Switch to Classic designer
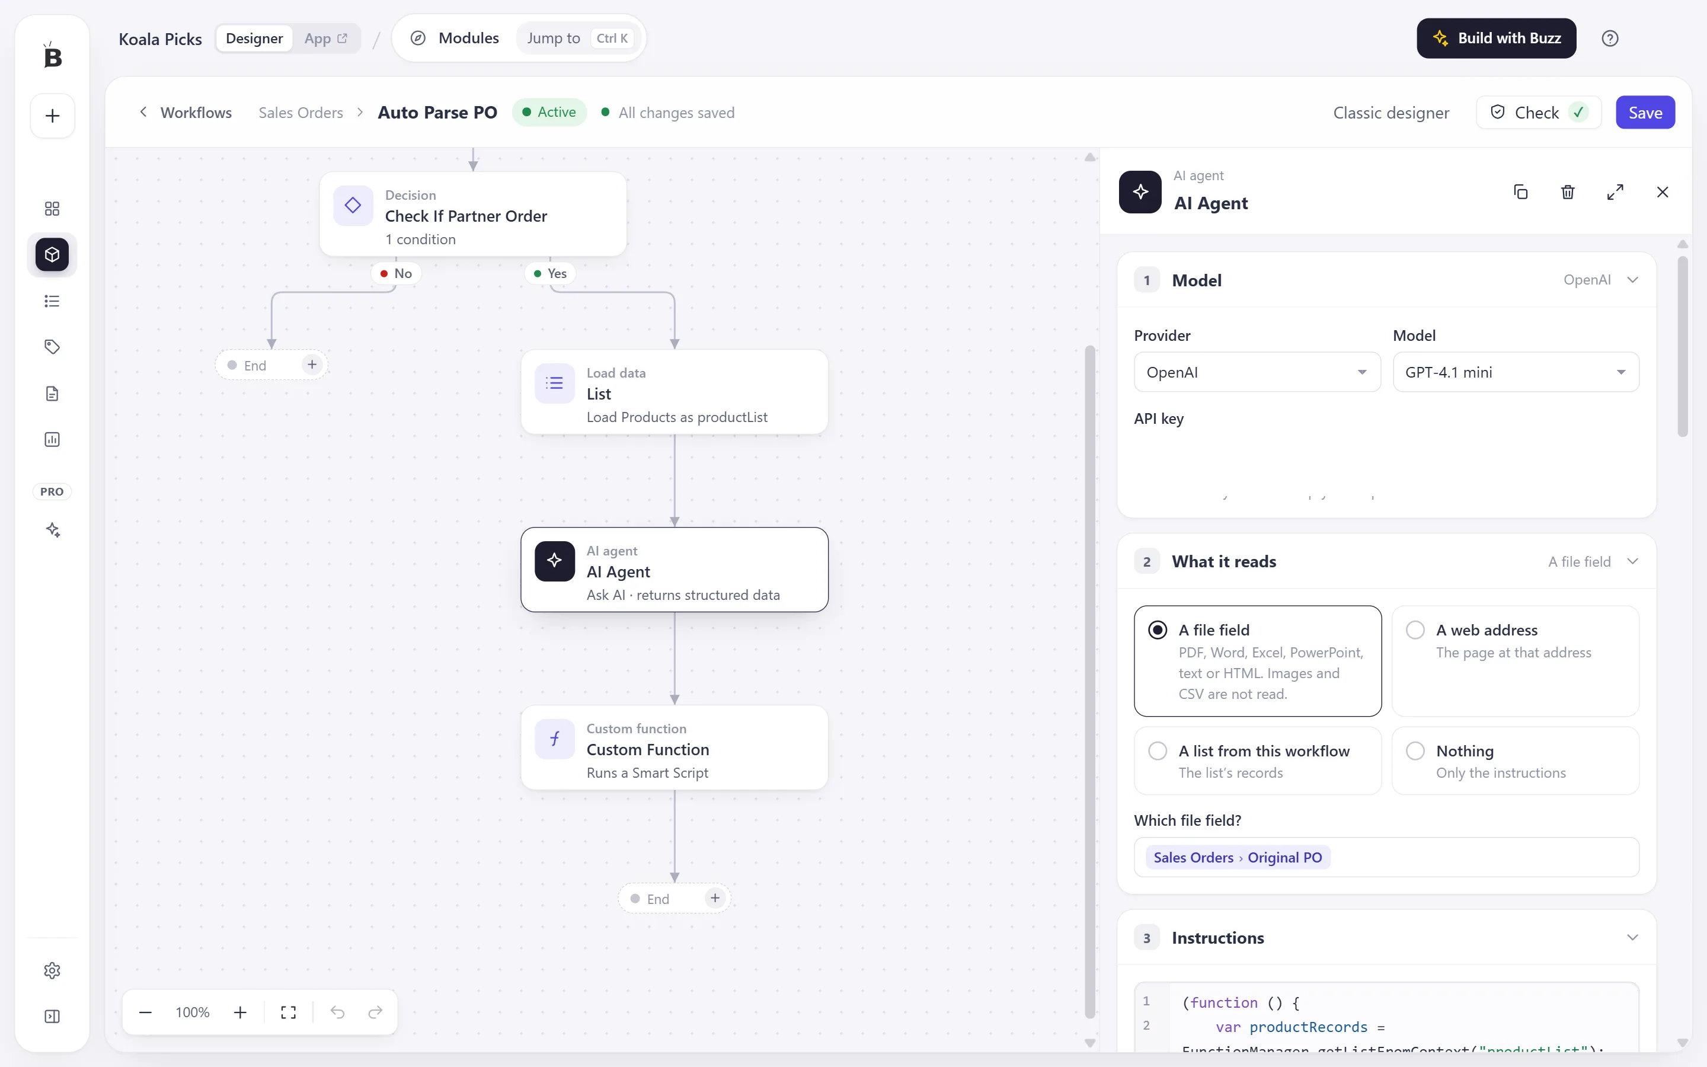 [x=1391, y=113]
